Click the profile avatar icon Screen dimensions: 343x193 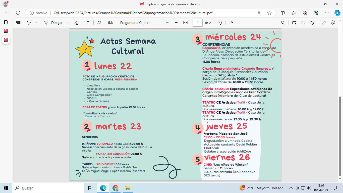(x=6, y=4)
